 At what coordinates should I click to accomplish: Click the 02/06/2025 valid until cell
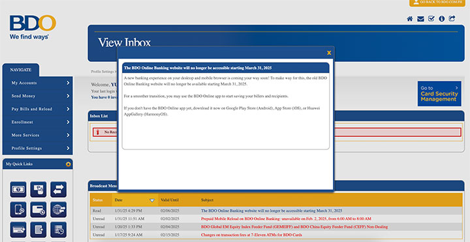point(170,211)
